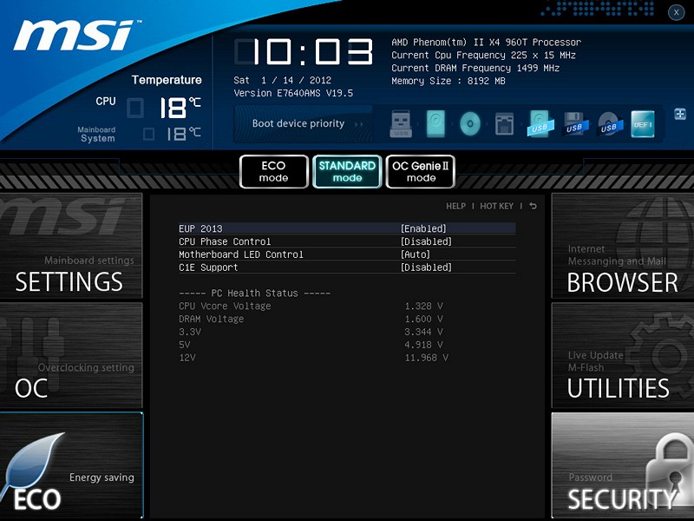Switch to ECO mode
The image size is (694, 521).
pyautogui.click(x=273, y=171)
